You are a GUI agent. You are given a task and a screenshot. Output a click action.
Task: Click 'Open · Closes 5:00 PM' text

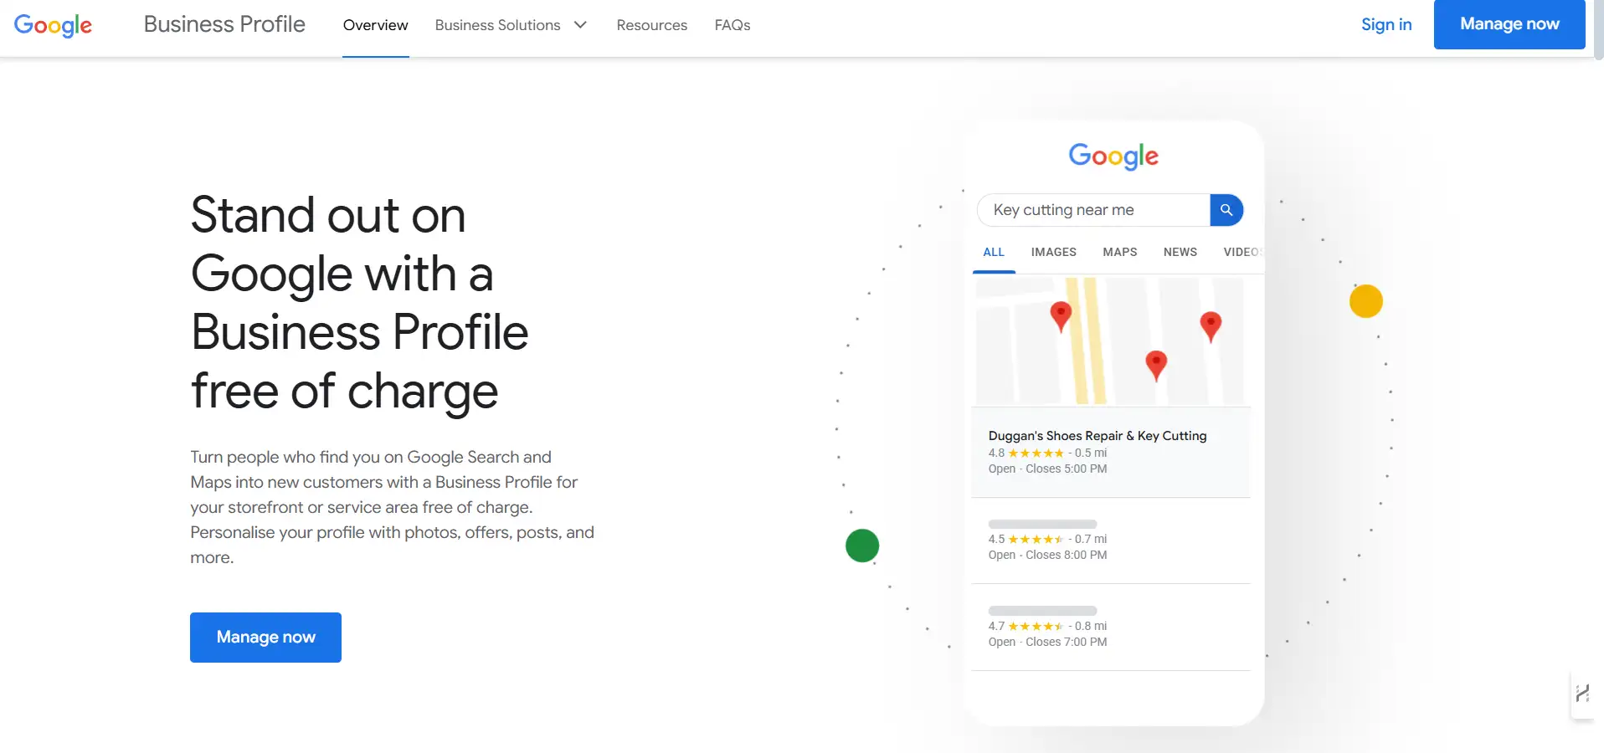[x=1047, y=469]
